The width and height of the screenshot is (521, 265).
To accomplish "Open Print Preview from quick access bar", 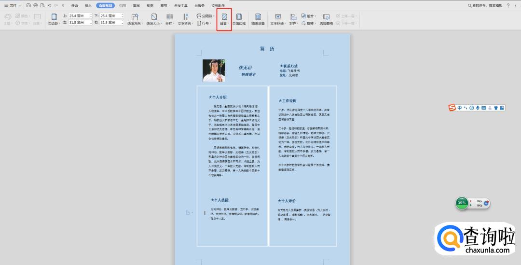I will (42, 5).
